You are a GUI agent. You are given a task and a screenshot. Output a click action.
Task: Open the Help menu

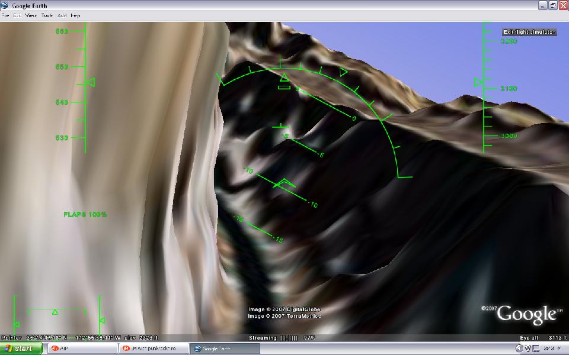click(75, 15)
